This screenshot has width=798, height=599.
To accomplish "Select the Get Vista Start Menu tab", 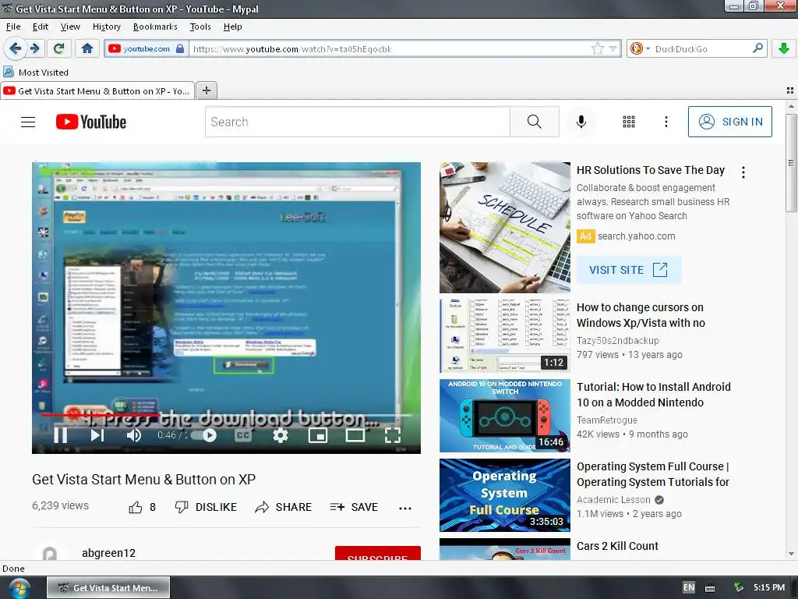I will click(97, 90).
